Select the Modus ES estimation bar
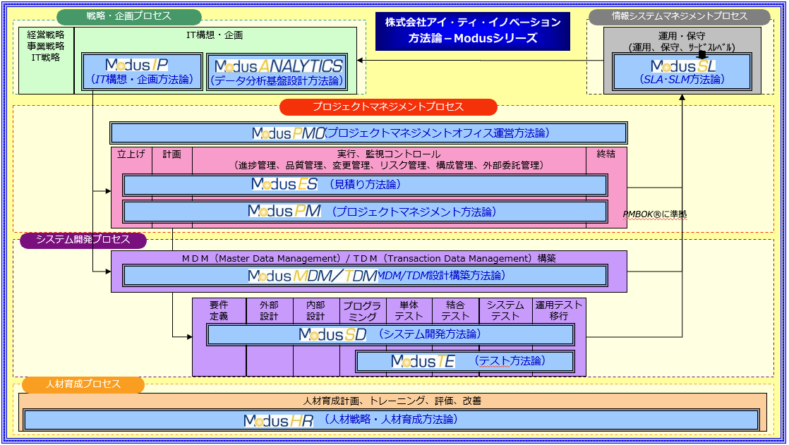This screenshot has height=445, width=789. (x=365, y=185)
